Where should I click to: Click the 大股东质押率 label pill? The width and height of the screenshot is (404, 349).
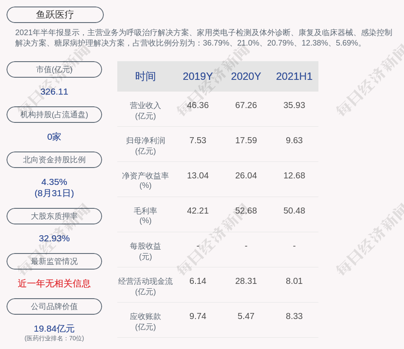pyautogui.click(x=54, y=216)
